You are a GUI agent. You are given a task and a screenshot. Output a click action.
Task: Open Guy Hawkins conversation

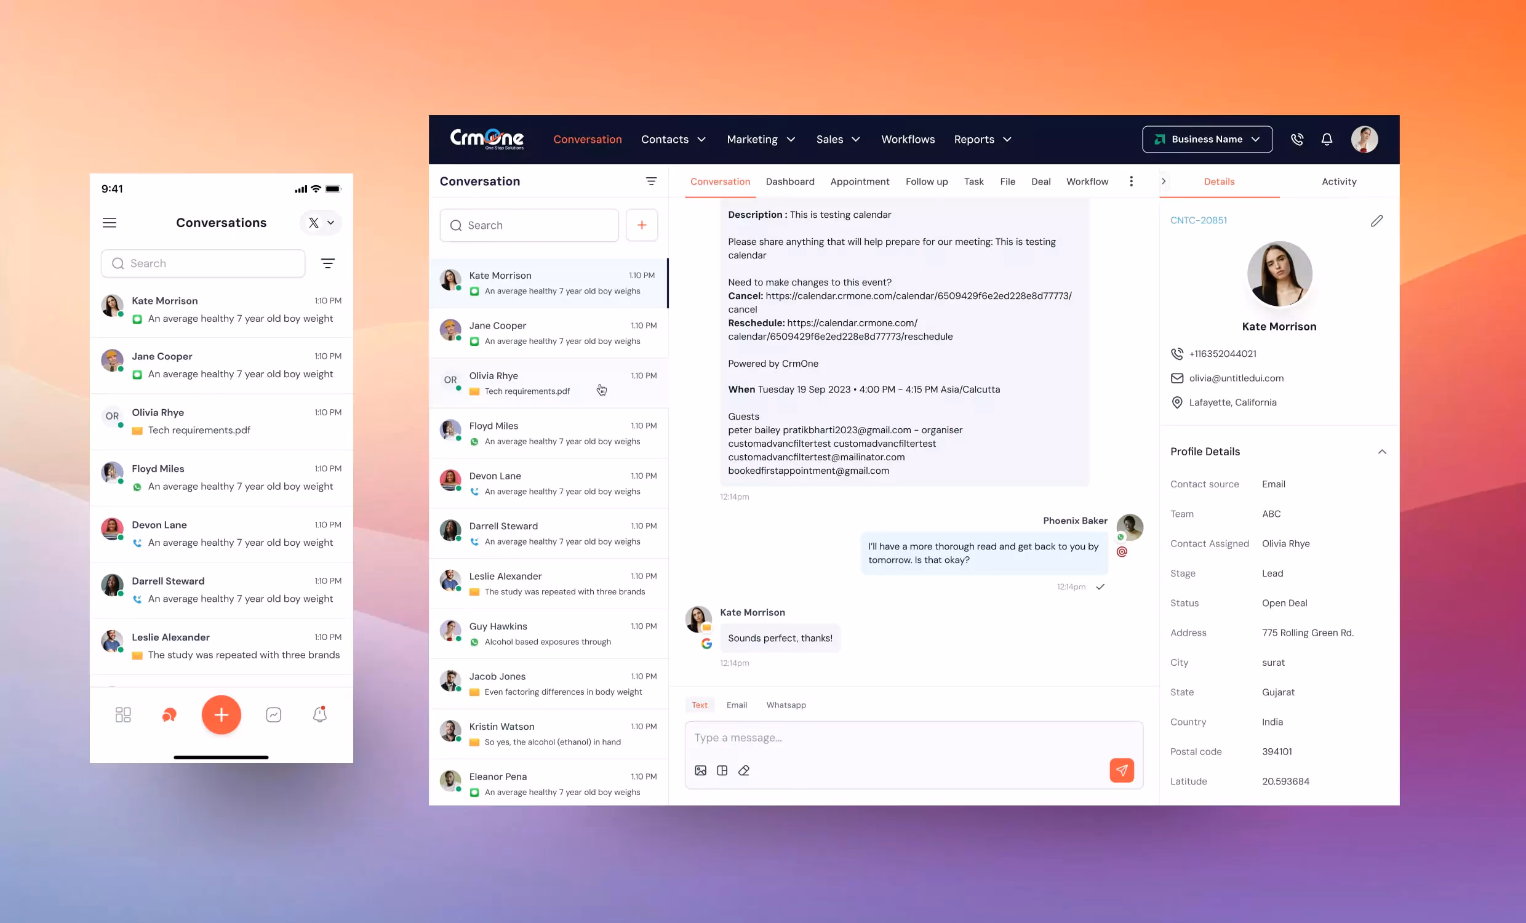[548, 634]
